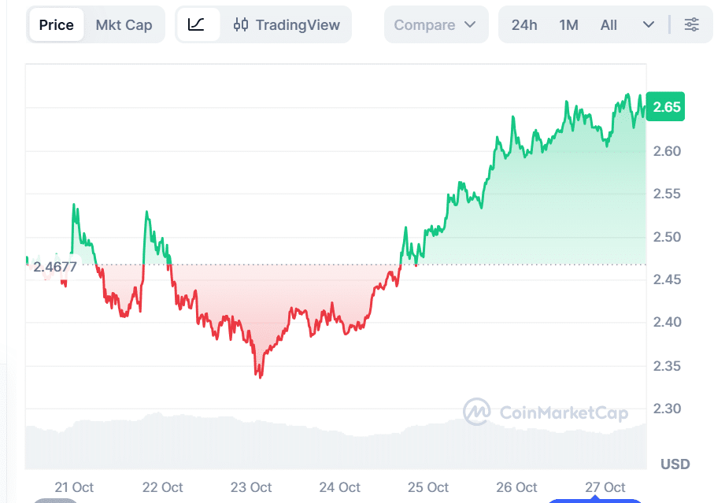Select the All time range

(609, 24)
